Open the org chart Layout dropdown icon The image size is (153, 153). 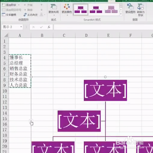pyautogui.click(x=42, y=15)
